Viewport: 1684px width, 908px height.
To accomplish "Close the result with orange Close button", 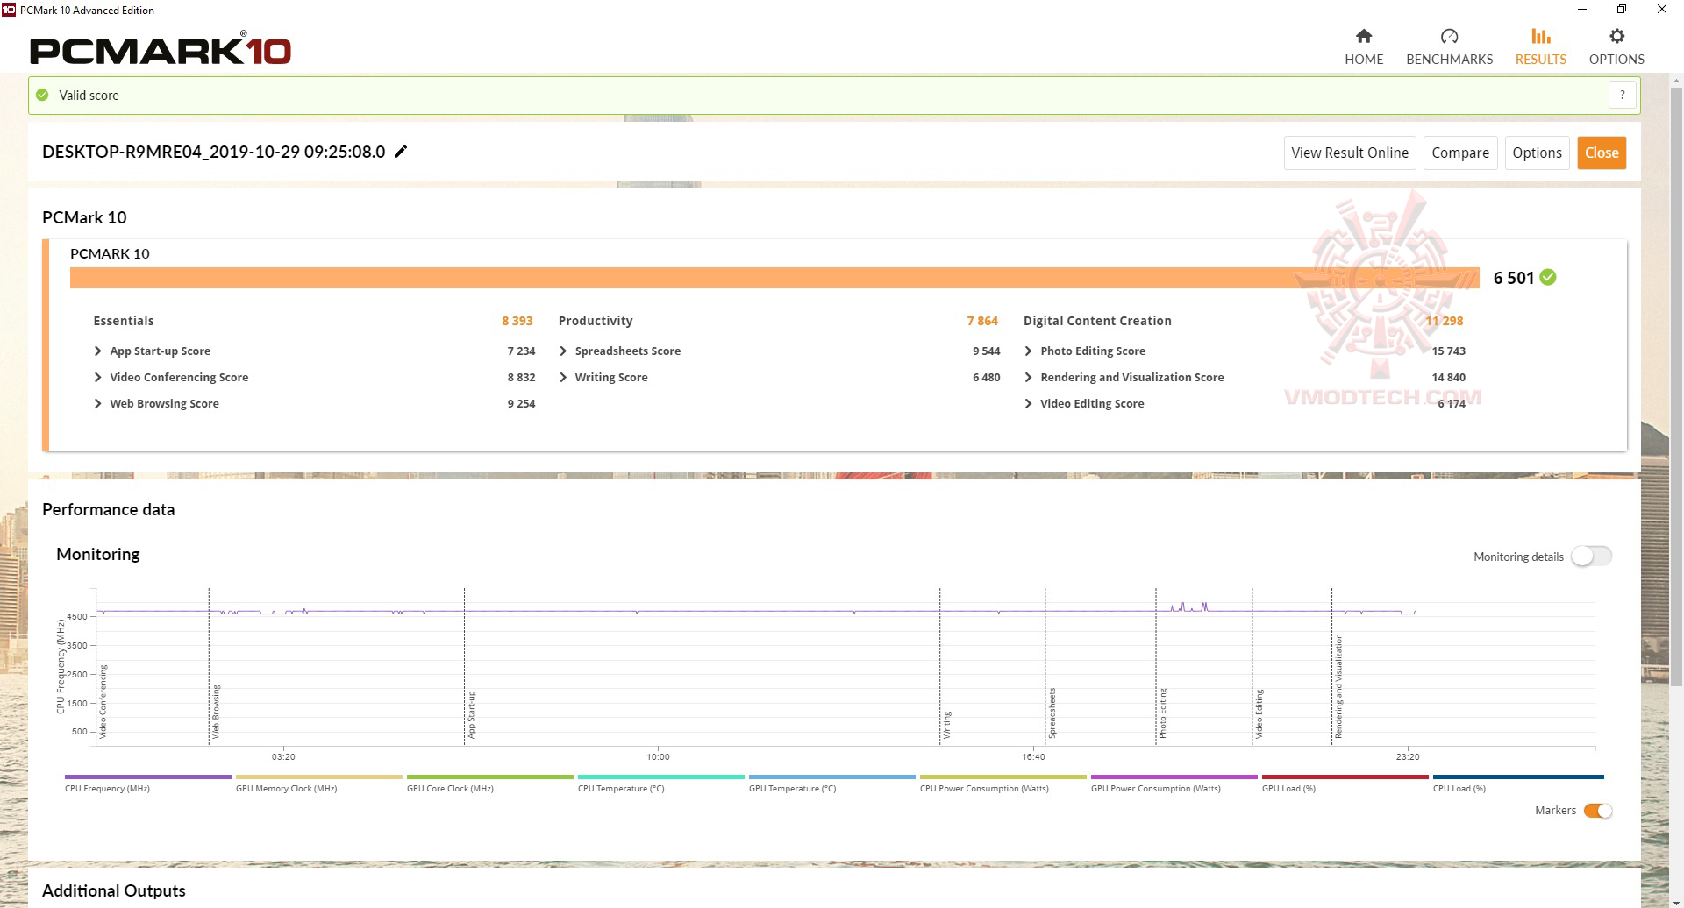I will tap(1602, 153).
